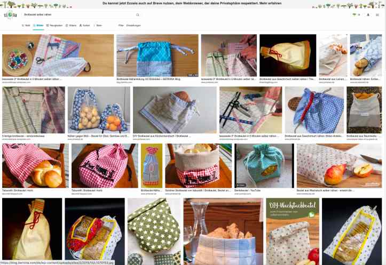Viewport: 386px width, 265px height.
Task: Switch to the Web search tab
Action: coord(26,25)
